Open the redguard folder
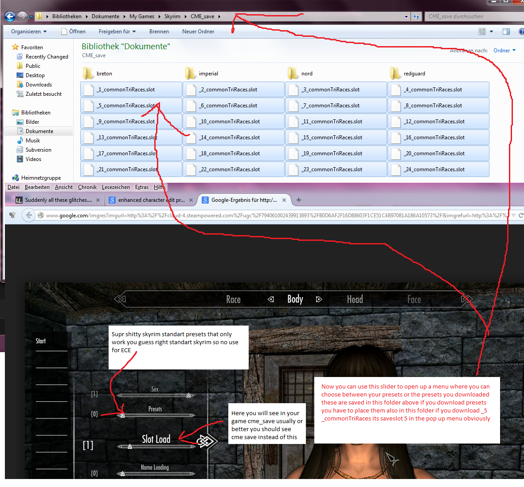 pos(408,74)
